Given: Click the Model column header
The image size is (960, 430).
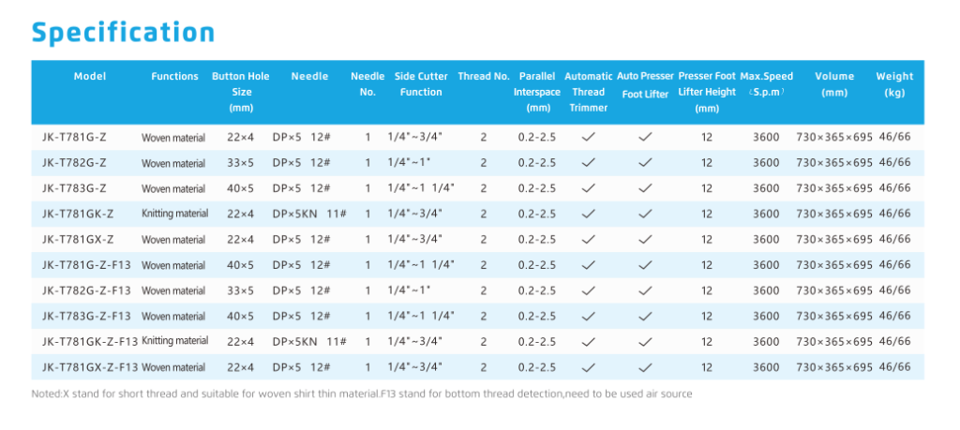Looking at the screenshot, I should [x=90, y=76].
